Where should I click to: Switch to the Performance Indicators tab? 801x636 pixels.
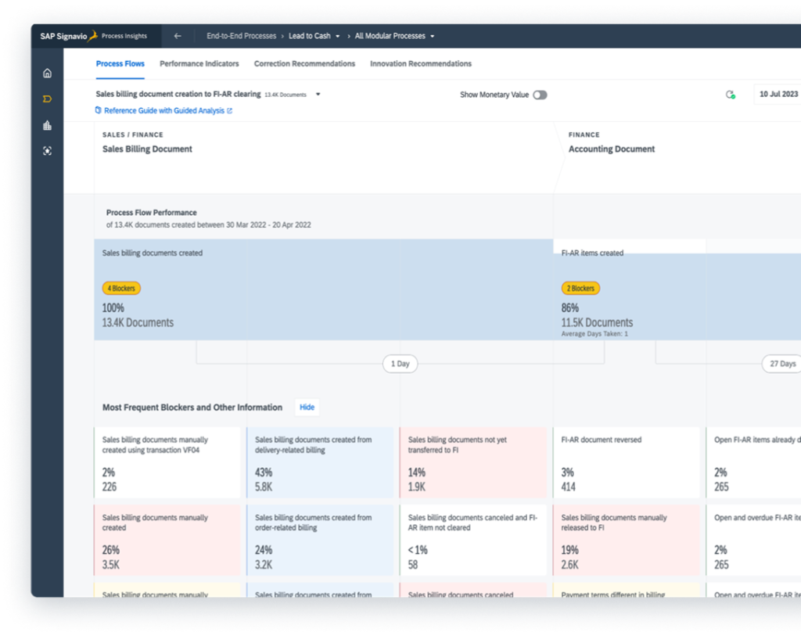[x=199, y=63]
